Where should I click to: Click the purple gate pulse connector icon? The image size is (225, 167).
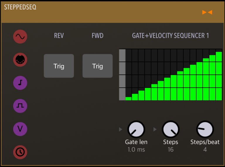point(20,106)
